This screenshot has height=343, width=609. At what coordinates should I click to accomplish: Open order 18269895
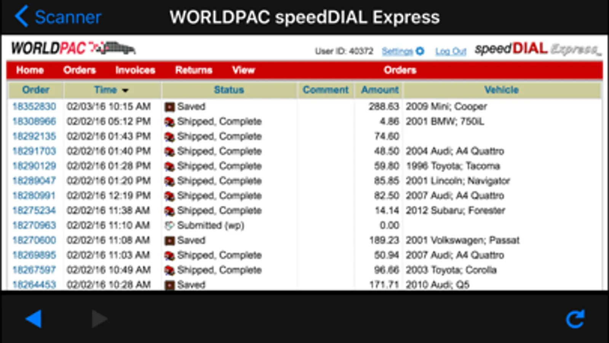[x=34, y=255]
